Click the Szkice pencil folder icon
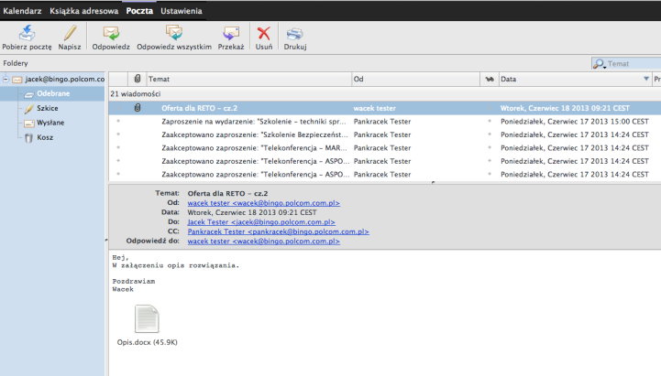Viewport: 661px width, 376px height. click(x=28, y=109)
